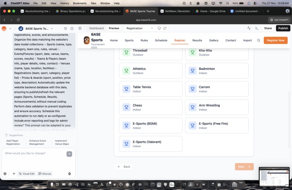Click the app.base44.com address bar
This screenshot has width=292, height=190.
click(x=146, y=20)
